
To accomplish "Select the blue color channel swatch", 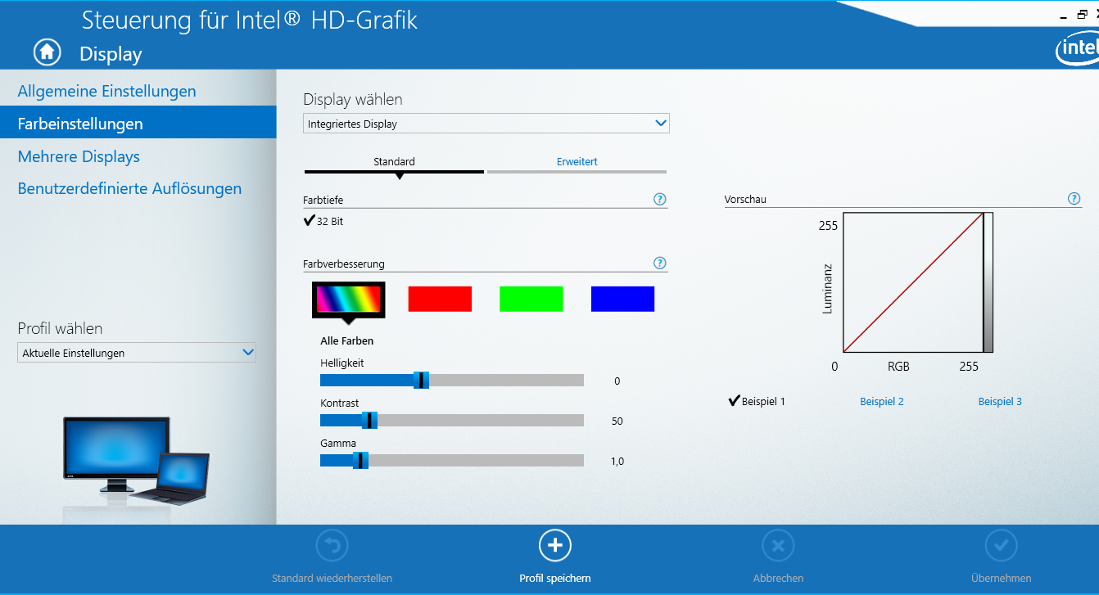I will tap(622, 299).
